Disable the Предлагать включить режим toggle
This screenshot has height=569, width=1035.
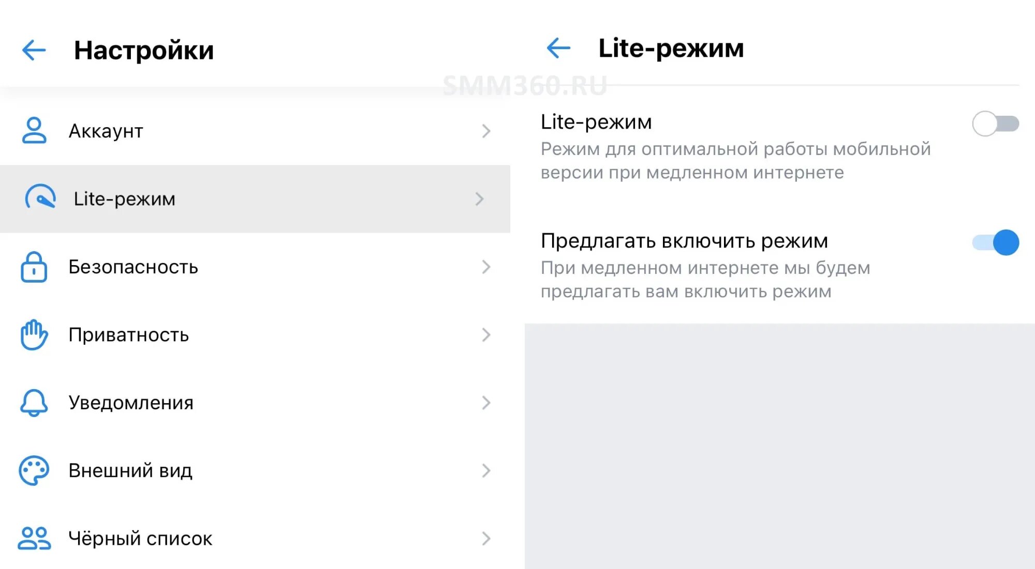pyautogui.click(x=996, y=242)
